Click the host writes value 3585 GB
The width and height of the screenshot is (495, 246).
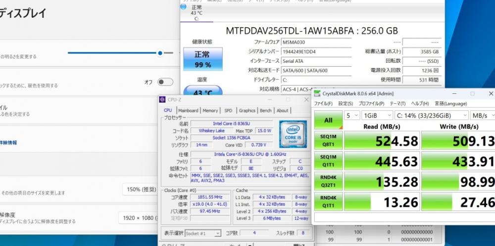point(421,52)
